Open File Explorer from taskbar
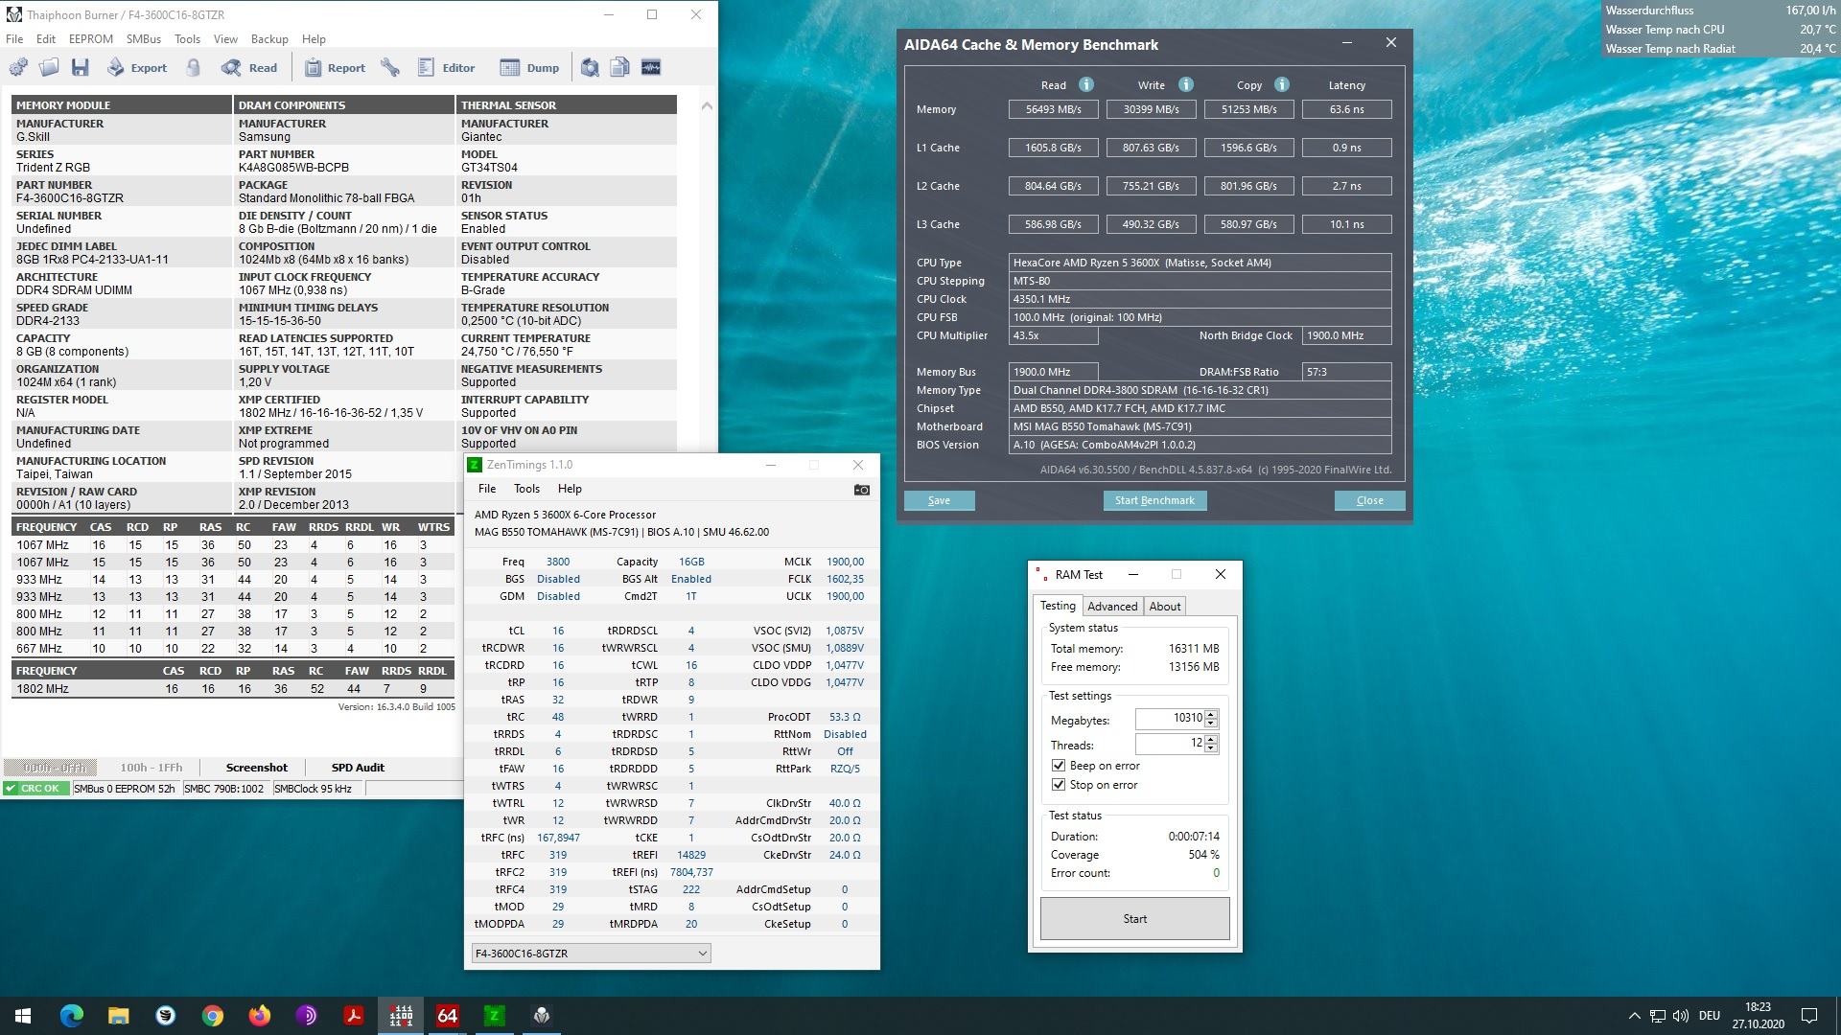 118,1016
